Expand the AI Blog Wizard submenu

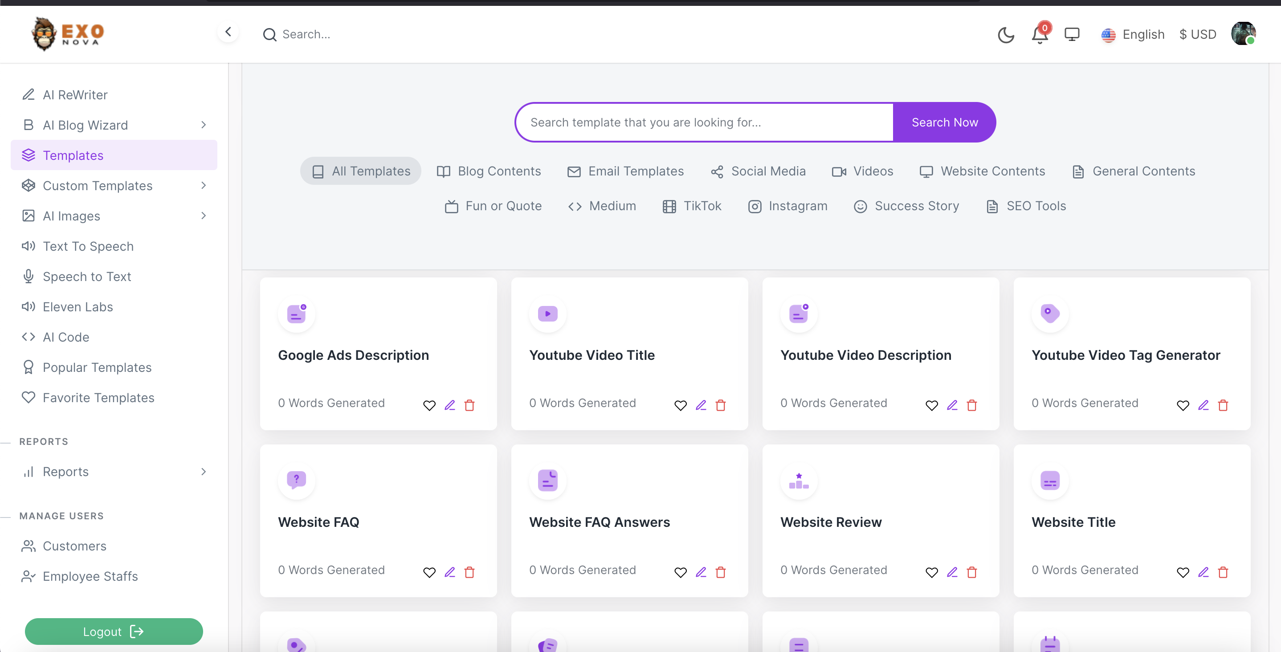(x=204, y=125)
